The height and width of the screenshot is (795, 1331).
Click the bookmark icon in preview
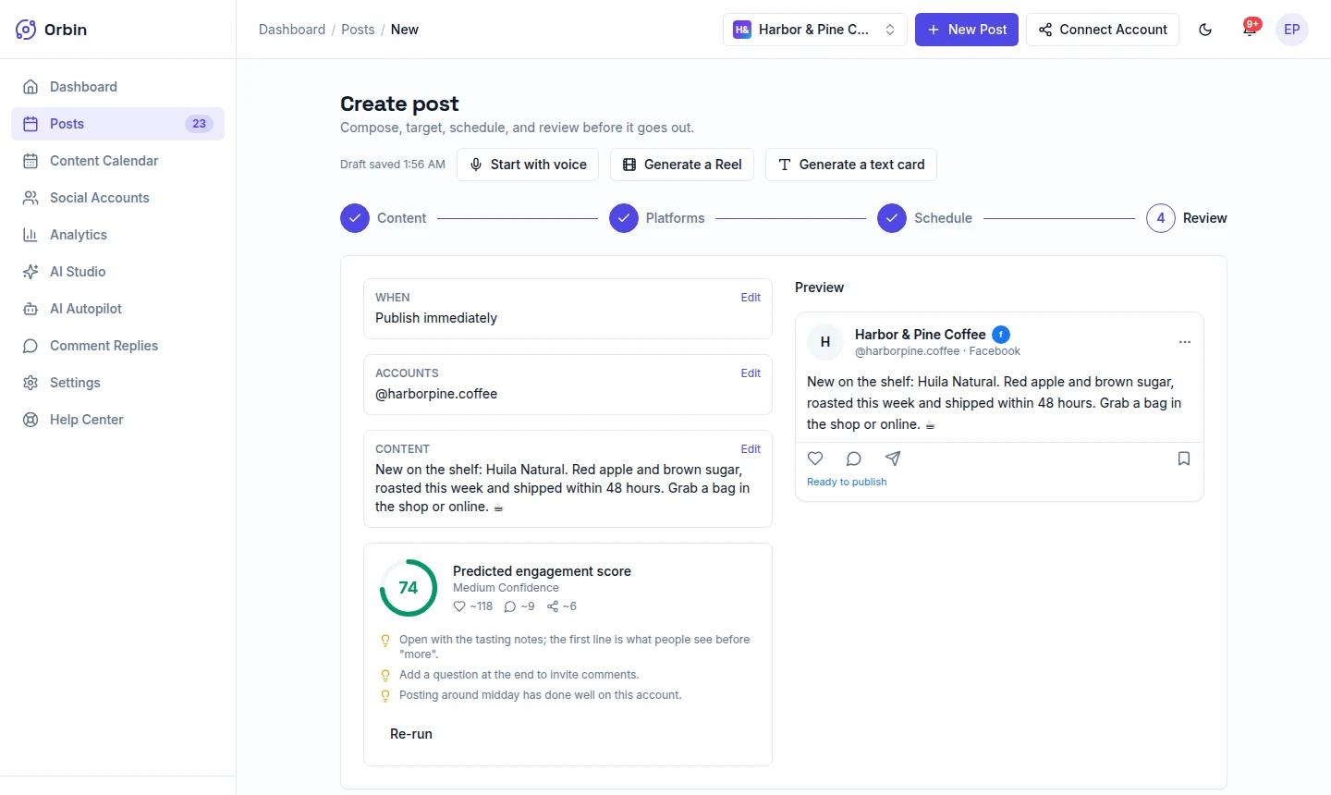pyautogui.click(x=1184, y=459)
